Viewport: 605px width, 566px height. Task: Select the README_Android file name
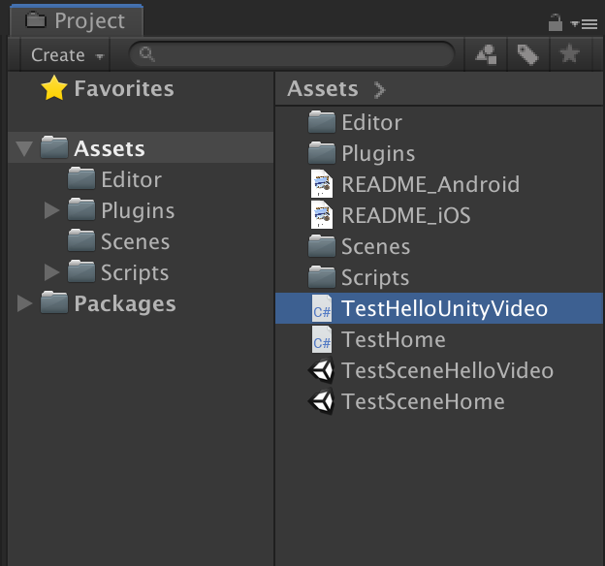point(430,184)
